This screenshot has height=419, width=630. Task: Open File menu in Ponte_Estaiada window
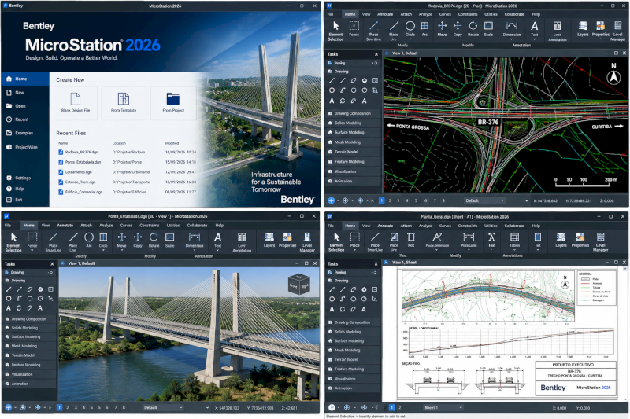8,226
